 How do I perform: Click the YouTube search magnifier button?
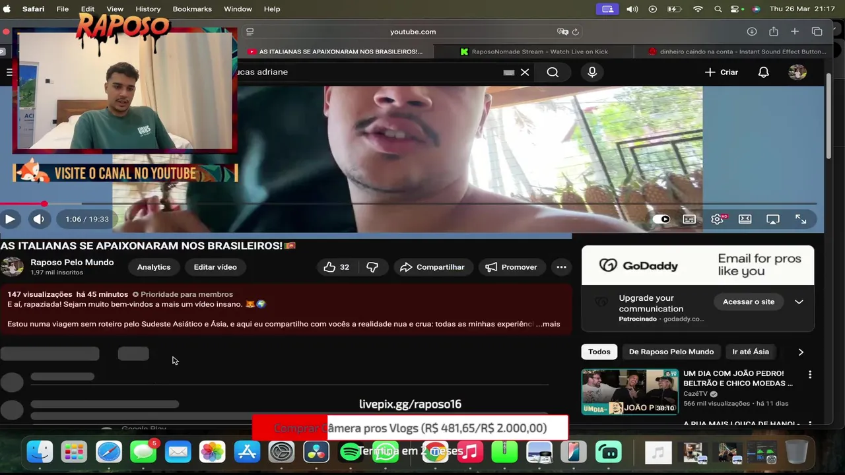point(553,72)
